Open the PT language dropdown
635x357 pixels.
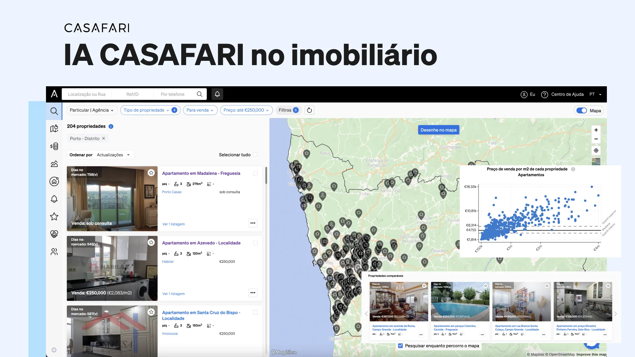point(595,95)
